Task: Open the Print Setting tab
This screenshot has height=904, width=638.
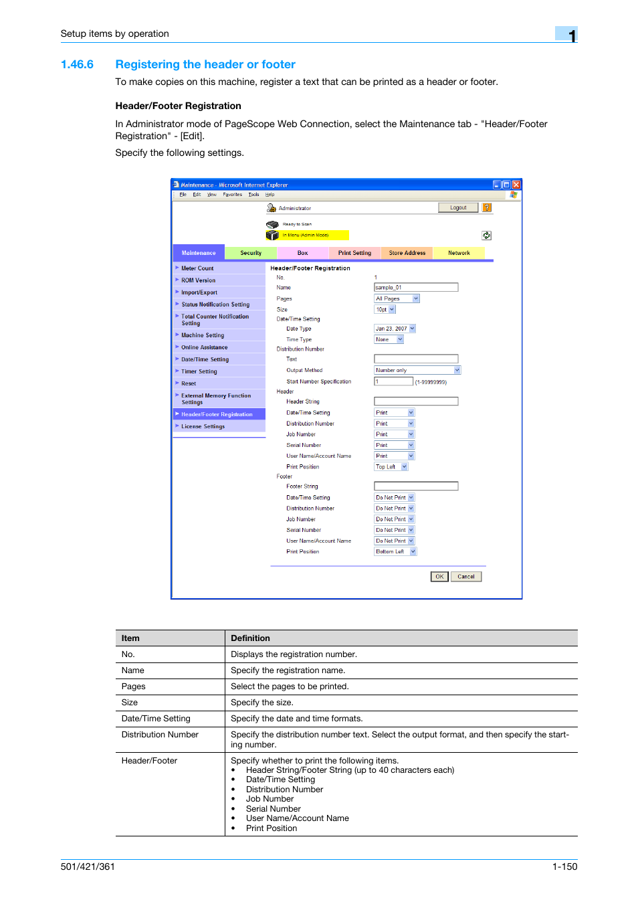Action: coord(354,253)
